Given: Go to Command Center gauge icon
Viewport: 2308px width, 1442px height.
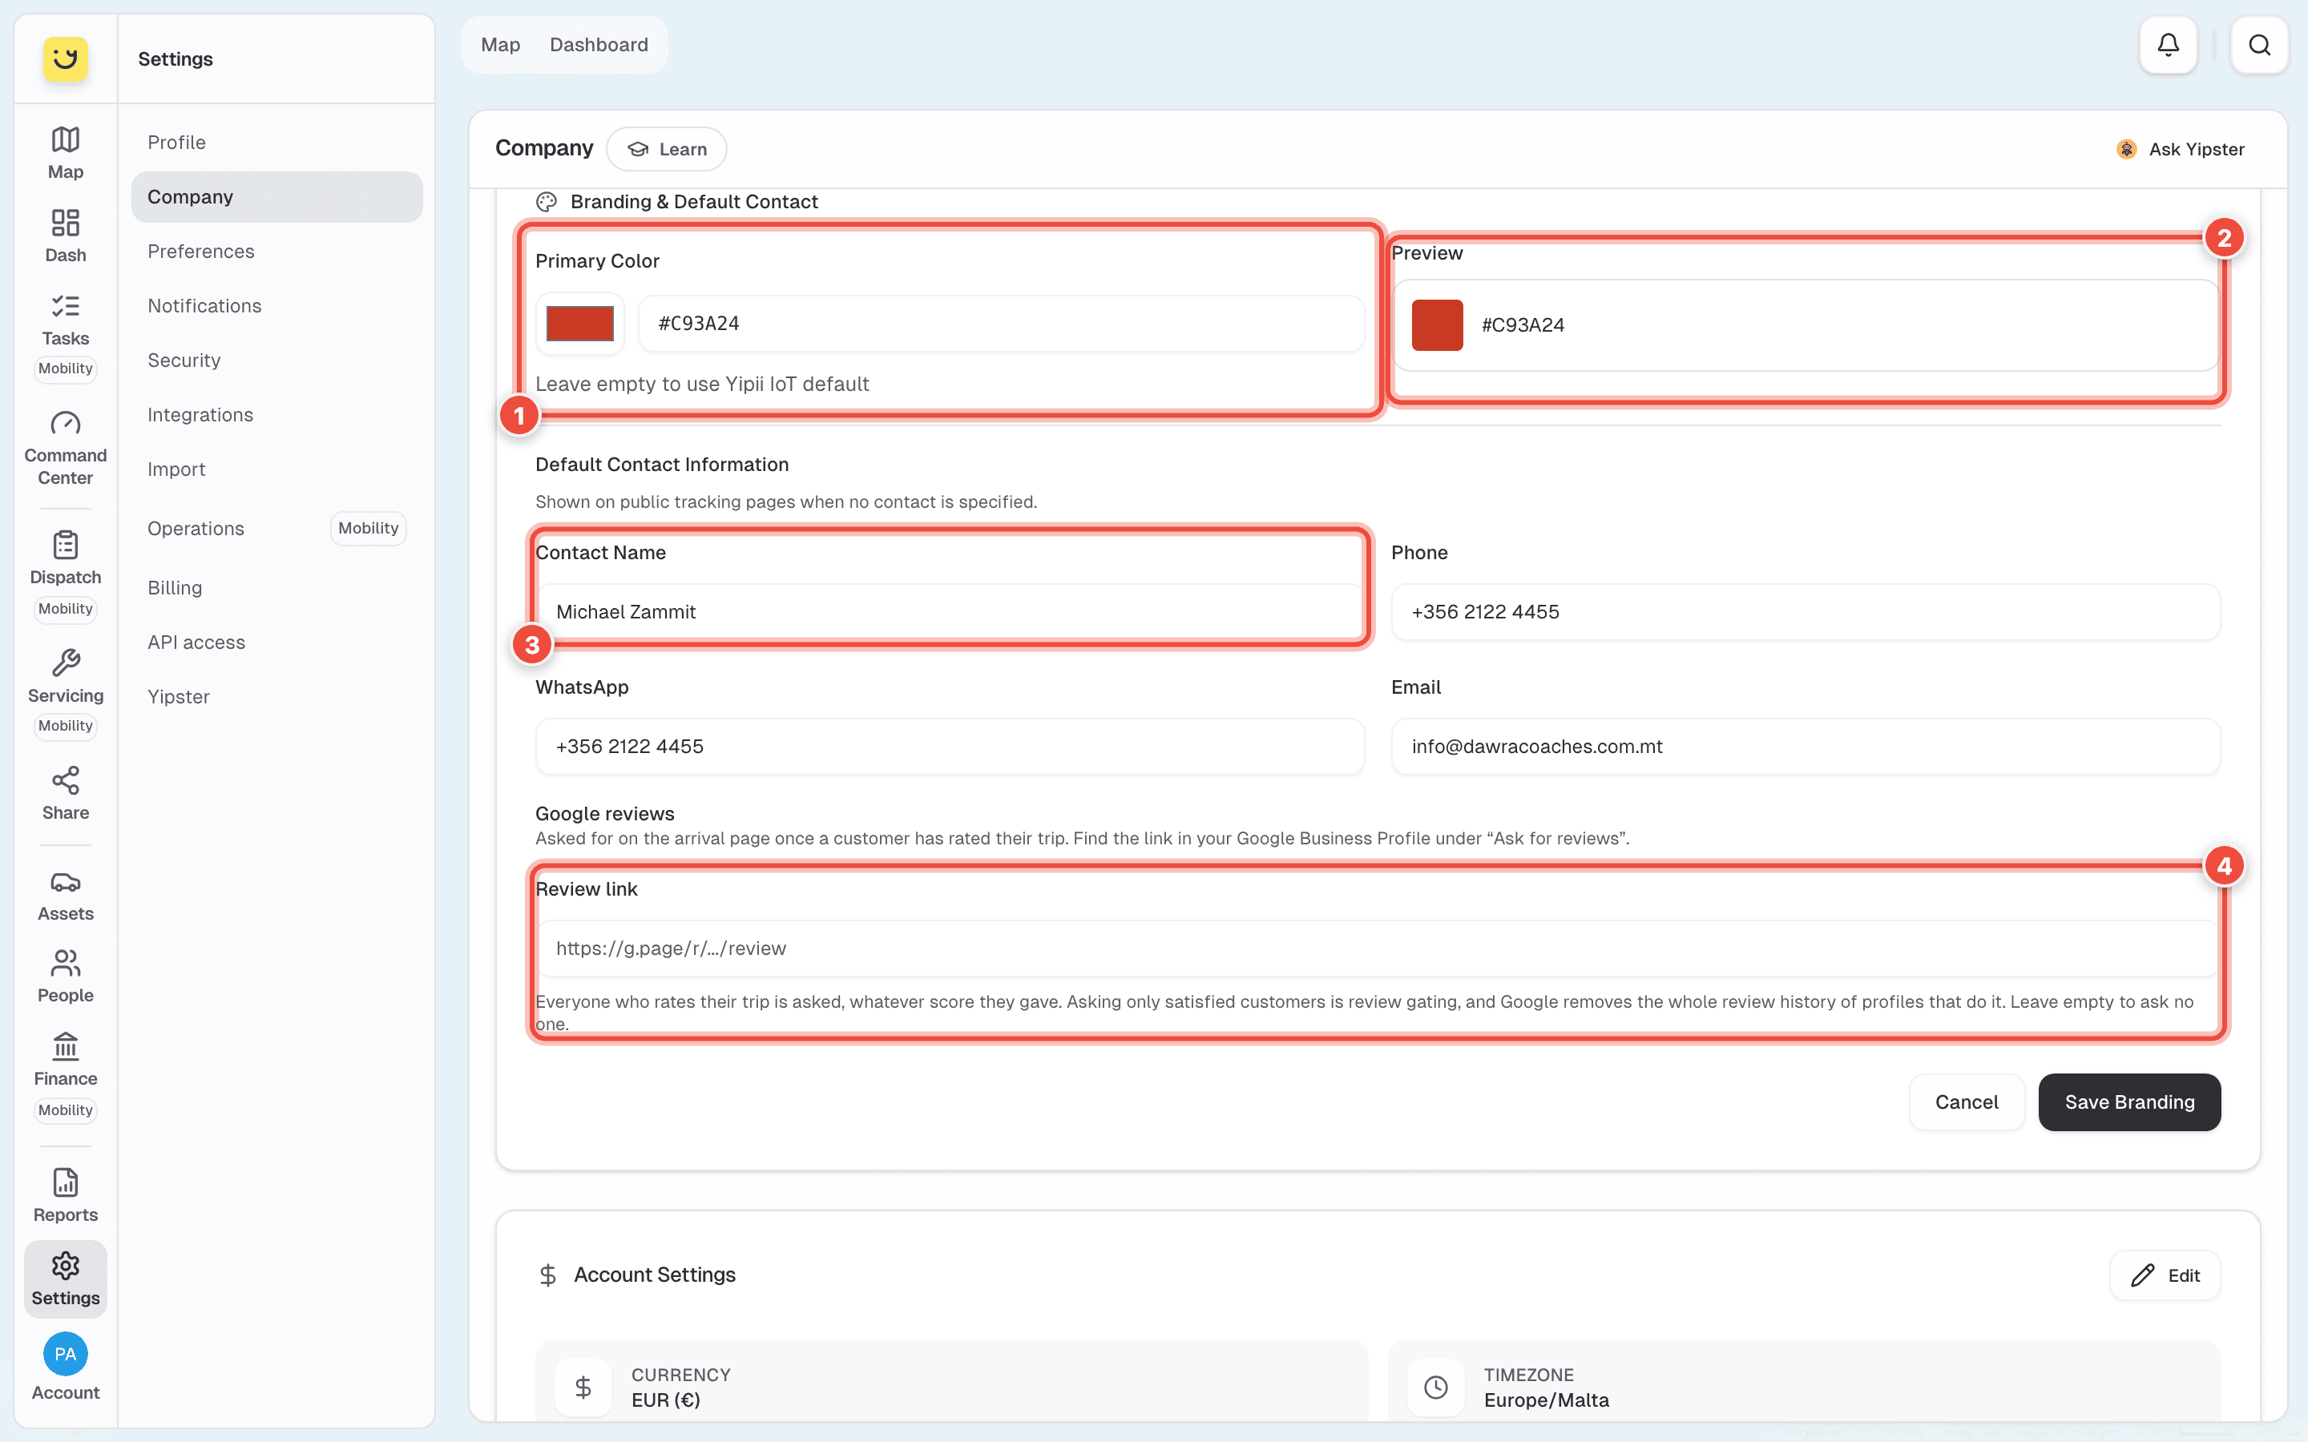Looking at the screenshot, I should (x=65, y=422).
